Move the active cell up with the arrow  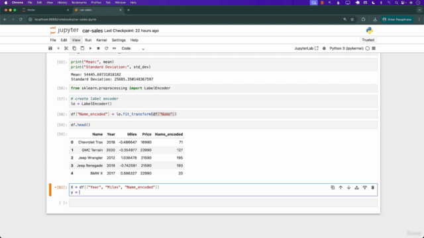tap(341, 187)
